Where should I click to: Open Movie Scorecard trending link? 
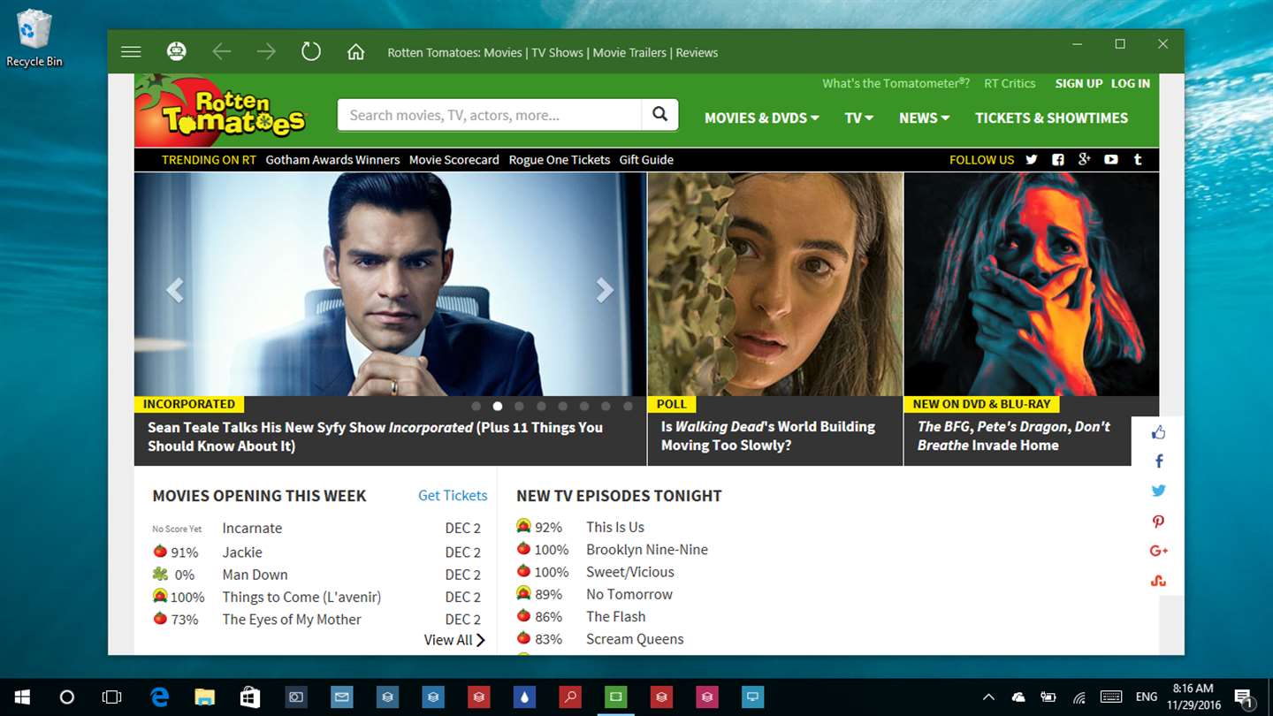point(454,160)
